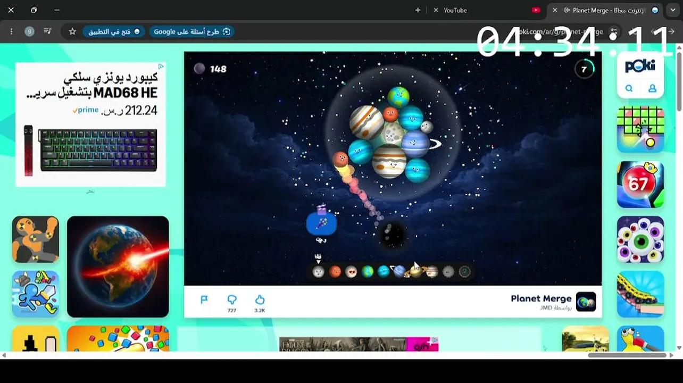Select the heart-eyes planet in planet bar

351,272
